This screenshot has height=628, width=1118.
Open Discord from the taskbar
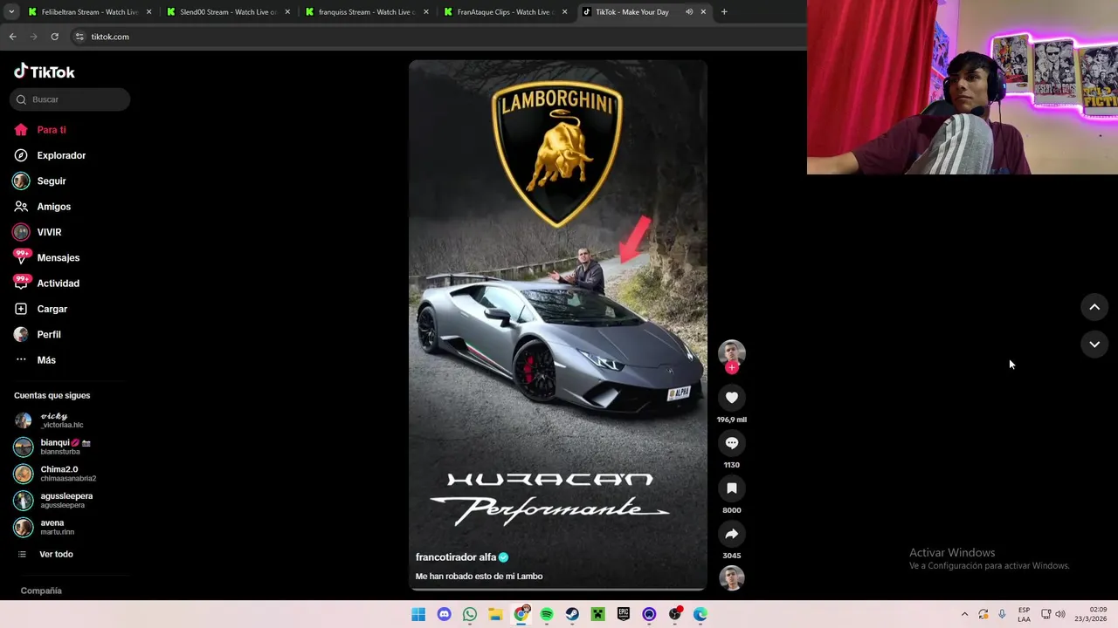pyautogui.click(x=444, y=614)
